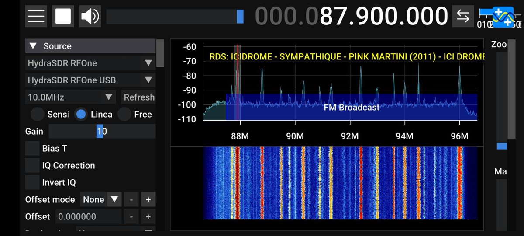
Task: Switch tuning mode with the swap arrows icon
Action: (x=463, y=16)
